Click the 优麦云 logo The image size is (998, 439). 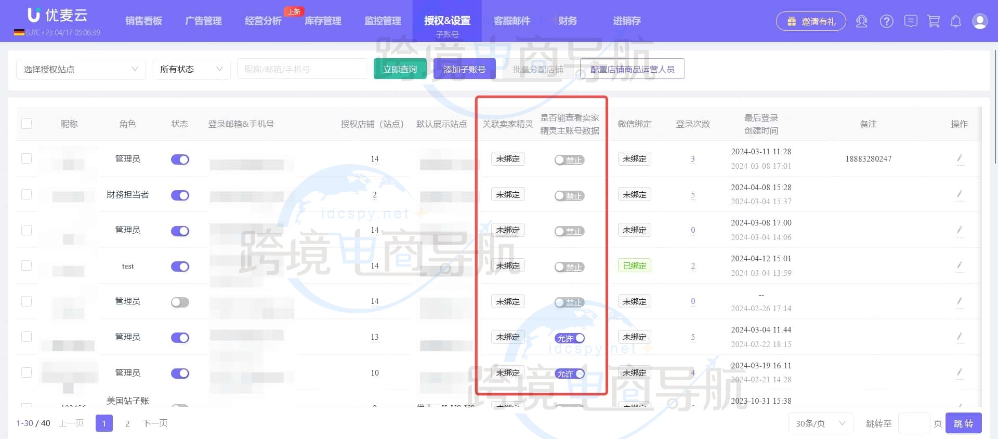pyautogui.click(x=58, y=15)
